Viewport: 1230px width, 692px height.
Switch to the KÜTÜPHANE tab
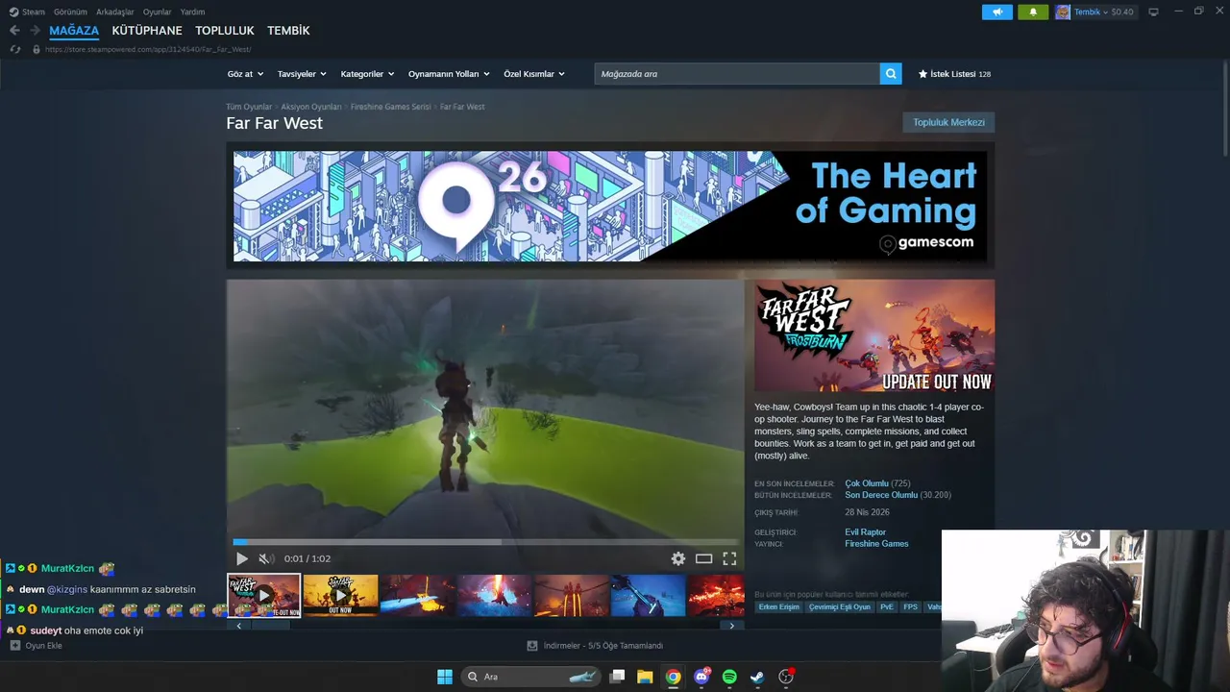click(x=147, y=31)
